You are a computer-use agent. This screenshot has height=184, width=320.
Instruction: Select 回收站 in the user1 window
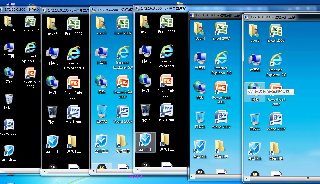145,113
